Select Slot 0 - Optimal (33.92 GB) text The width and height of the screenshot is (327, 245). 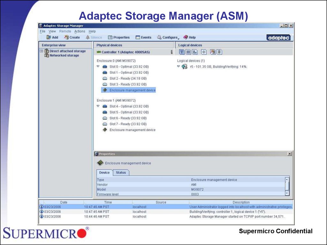129,67
